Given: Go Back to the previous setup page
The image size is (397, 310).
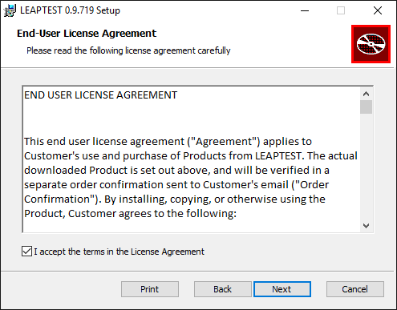Looking at the screenshot, I should tap(223, 289).
